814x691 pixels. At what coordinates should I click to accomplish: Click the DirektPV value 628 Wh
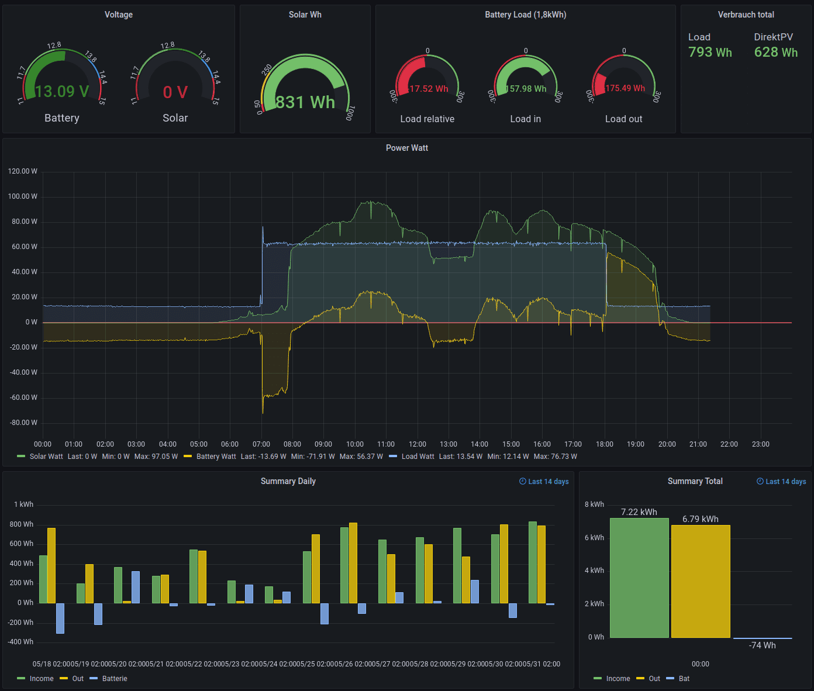pos(776,52)
